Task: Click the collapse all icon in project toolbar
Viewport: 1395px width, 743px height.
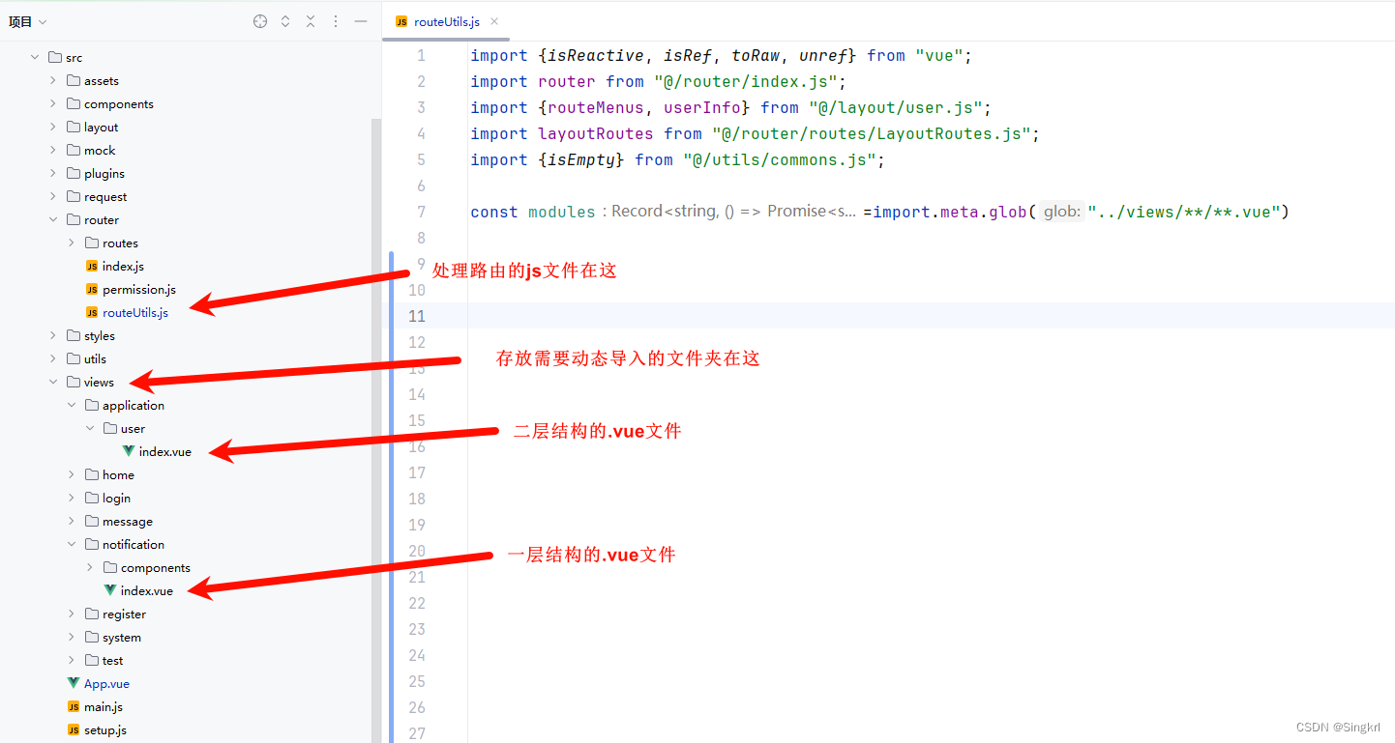Action: (310, 20)
